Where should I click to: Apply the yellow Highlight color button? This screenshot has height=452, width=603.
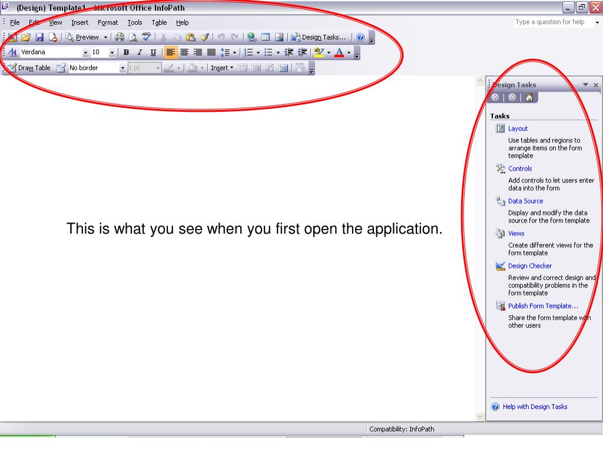tap(319, 52)
